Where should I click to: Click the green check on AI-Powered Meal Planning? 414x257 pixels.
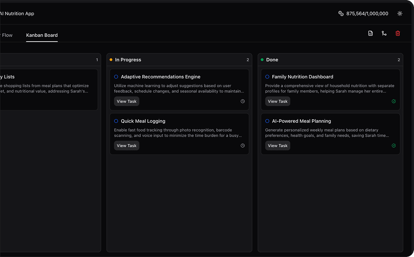click(394, 146)
